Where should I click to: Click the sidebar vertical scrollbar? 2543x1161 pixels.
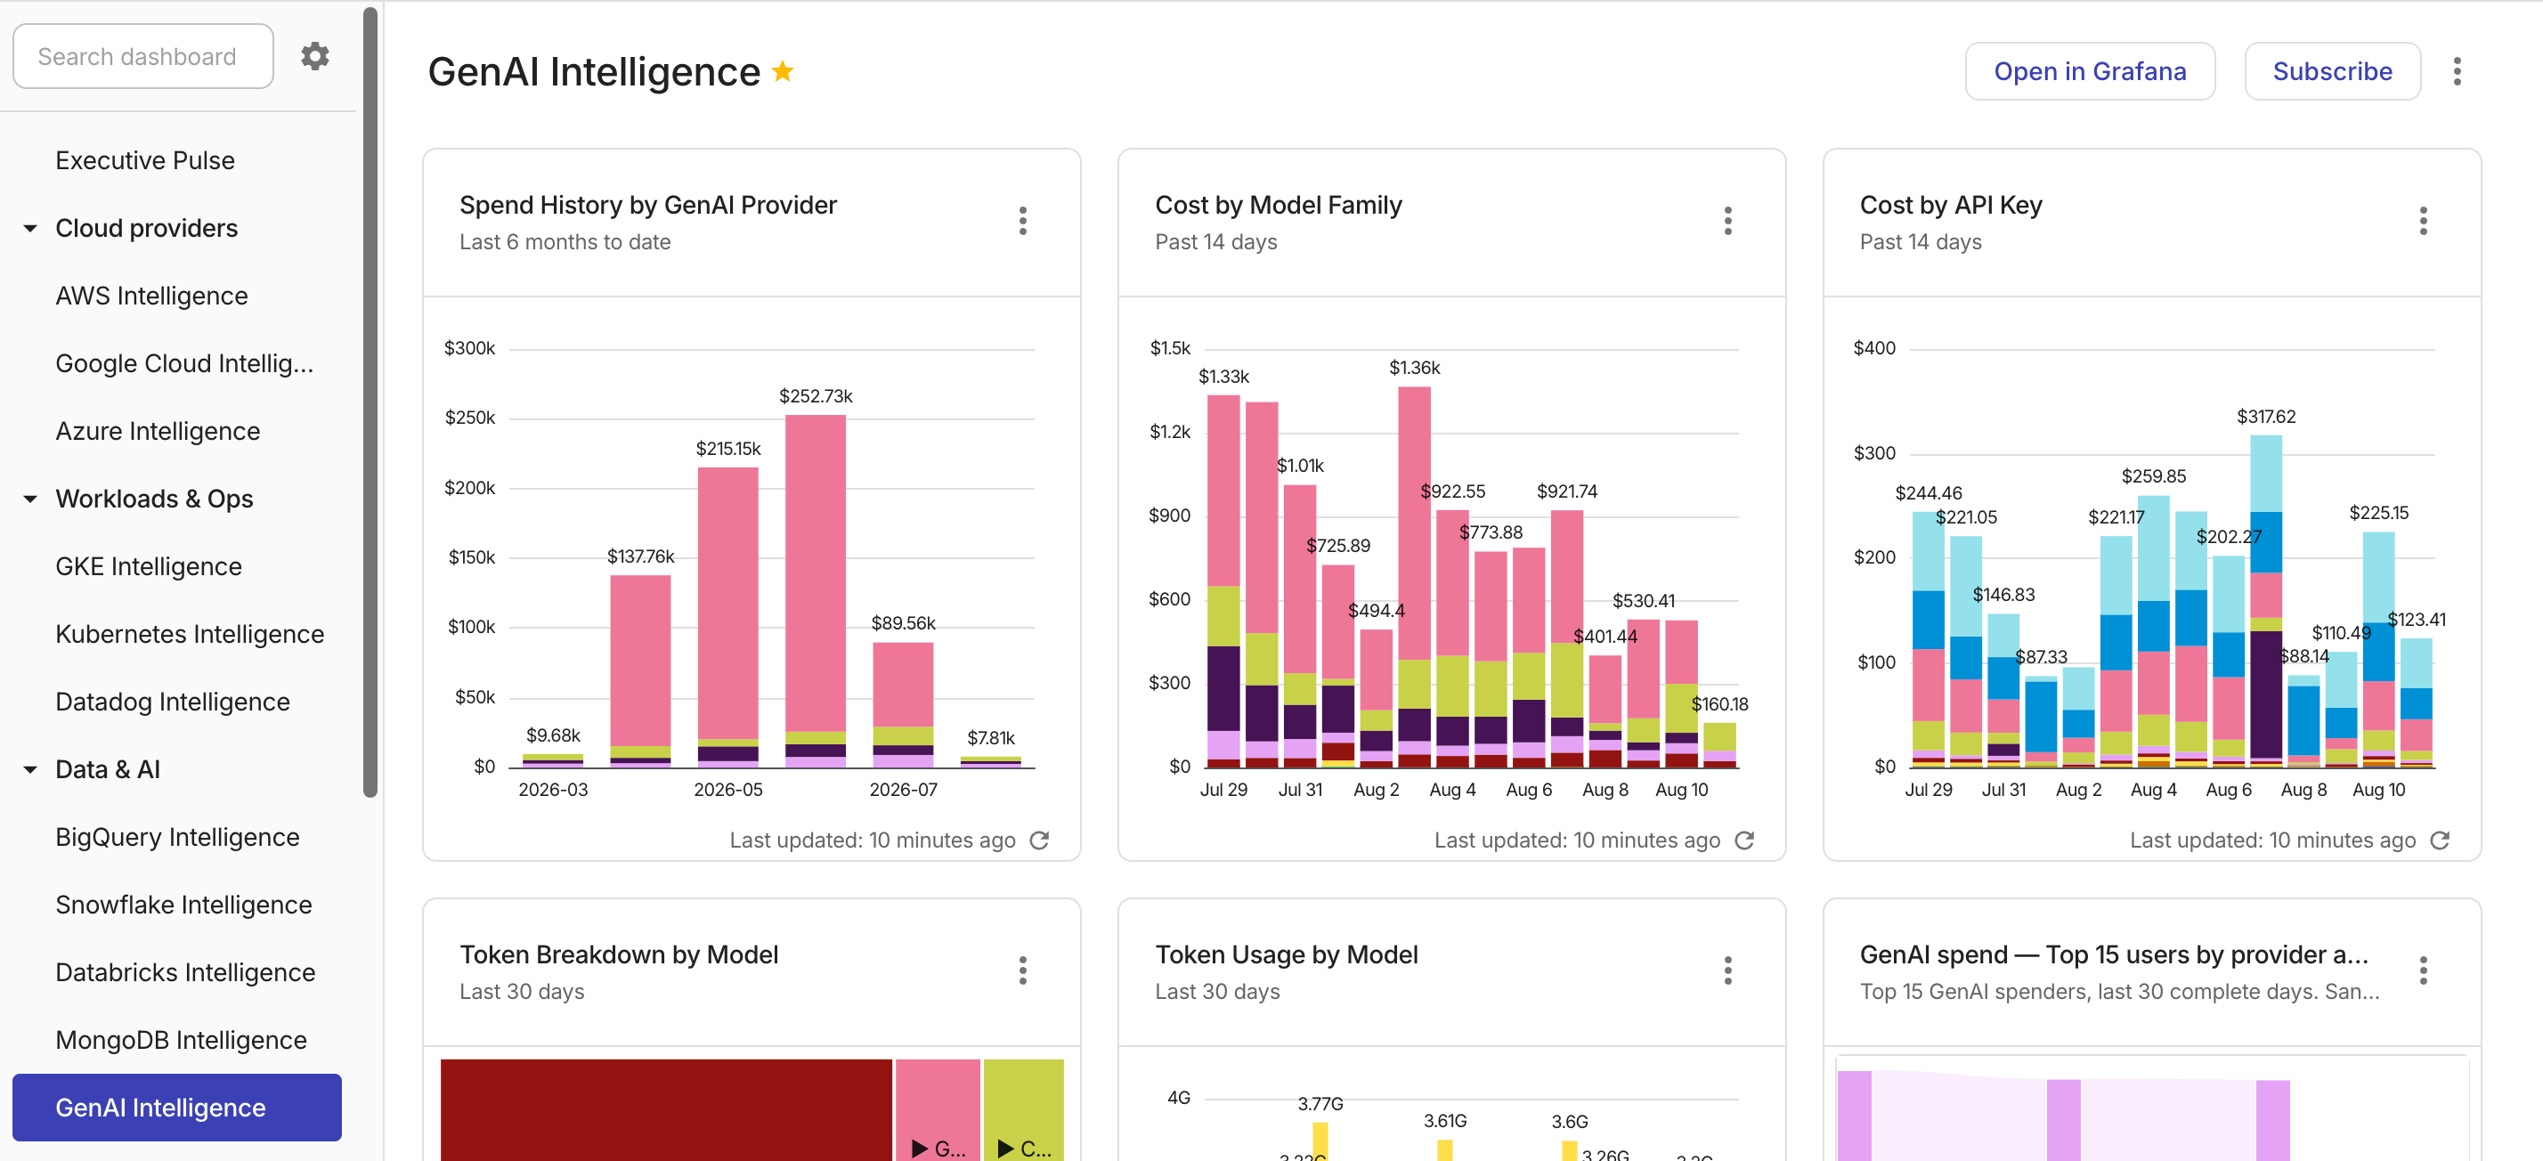click(370, 401)
